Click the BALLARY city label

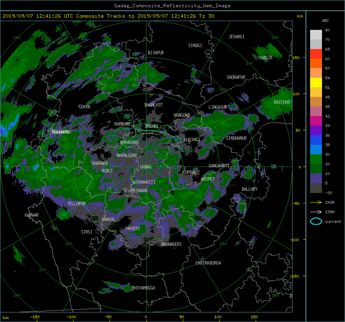point(250,189)
